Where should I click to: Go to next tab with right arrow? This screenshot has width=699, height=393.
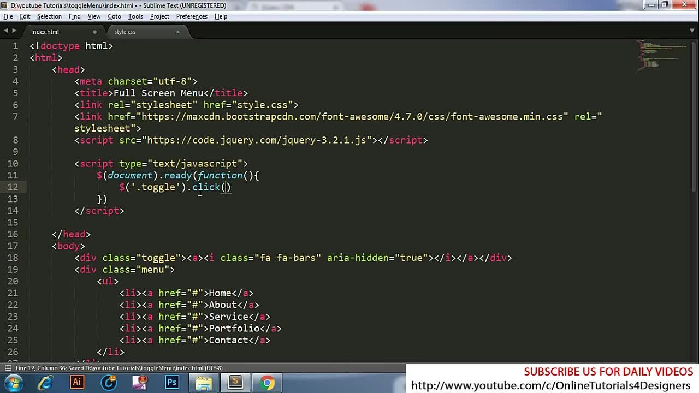point(14,31)
